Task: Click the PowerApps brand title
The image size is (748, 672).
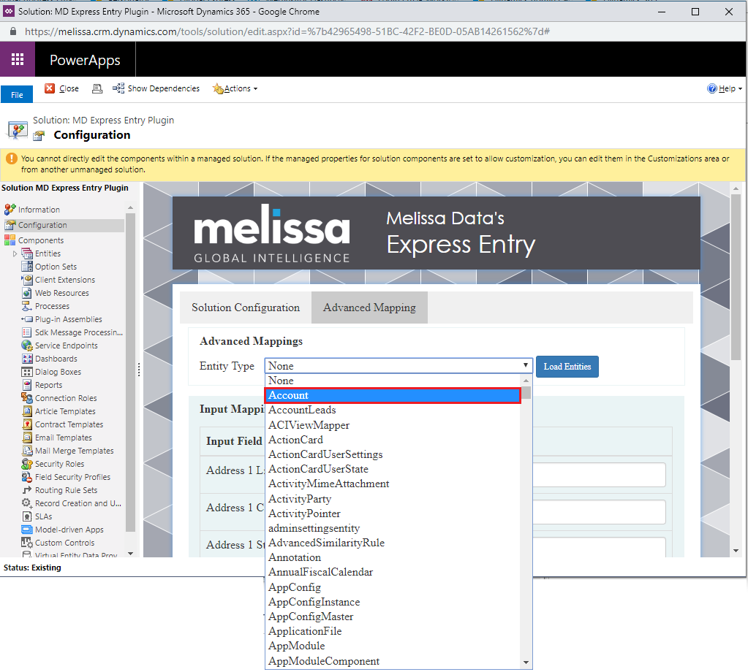Action: (85, 60)
